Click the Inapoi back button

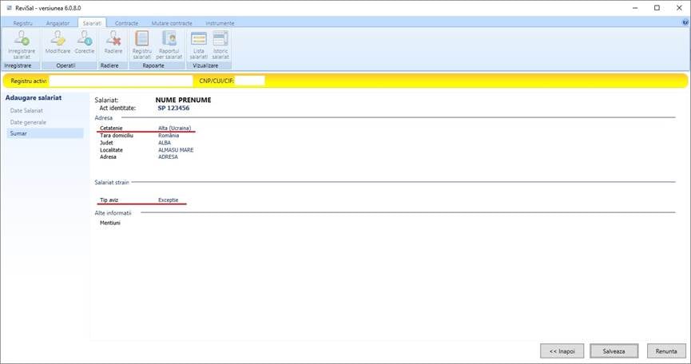pos(562,350)
